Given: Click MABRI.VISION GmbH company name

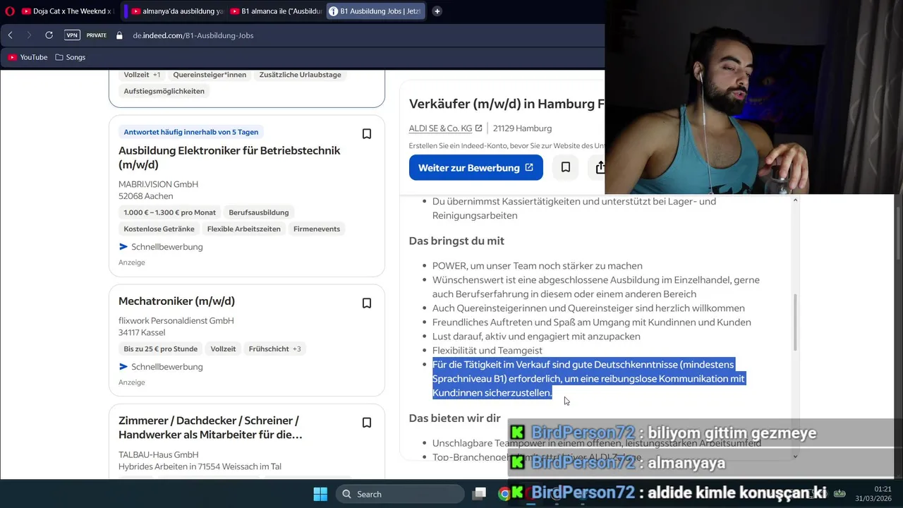Looking at the screenshot, I should [158, 184].
